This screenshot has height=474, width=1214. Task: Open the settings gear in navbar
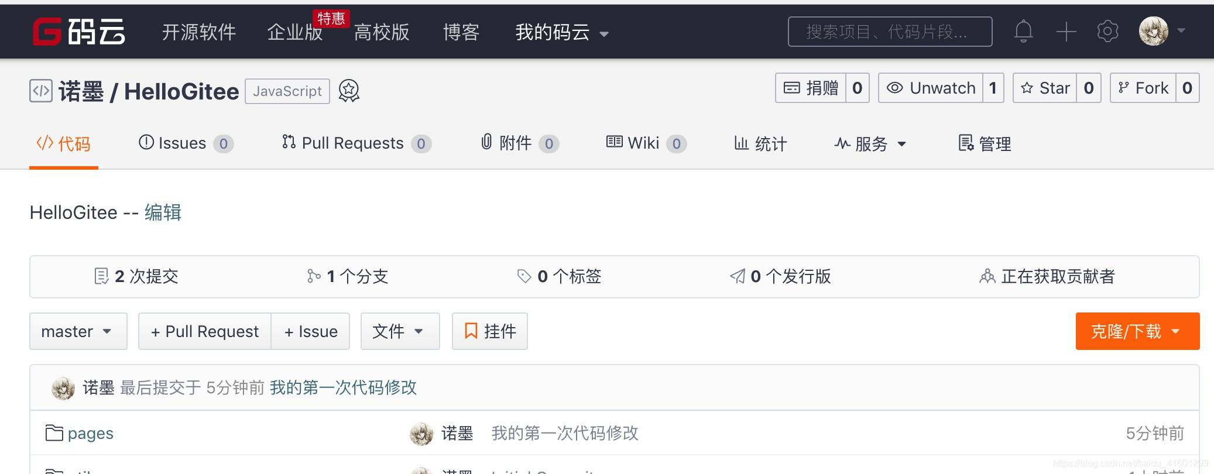1107,31
